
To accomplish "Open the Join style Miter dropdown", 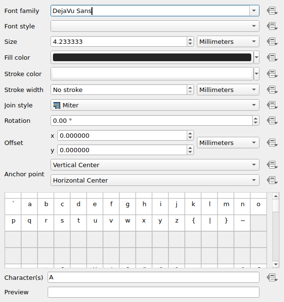I will [155, 105].
